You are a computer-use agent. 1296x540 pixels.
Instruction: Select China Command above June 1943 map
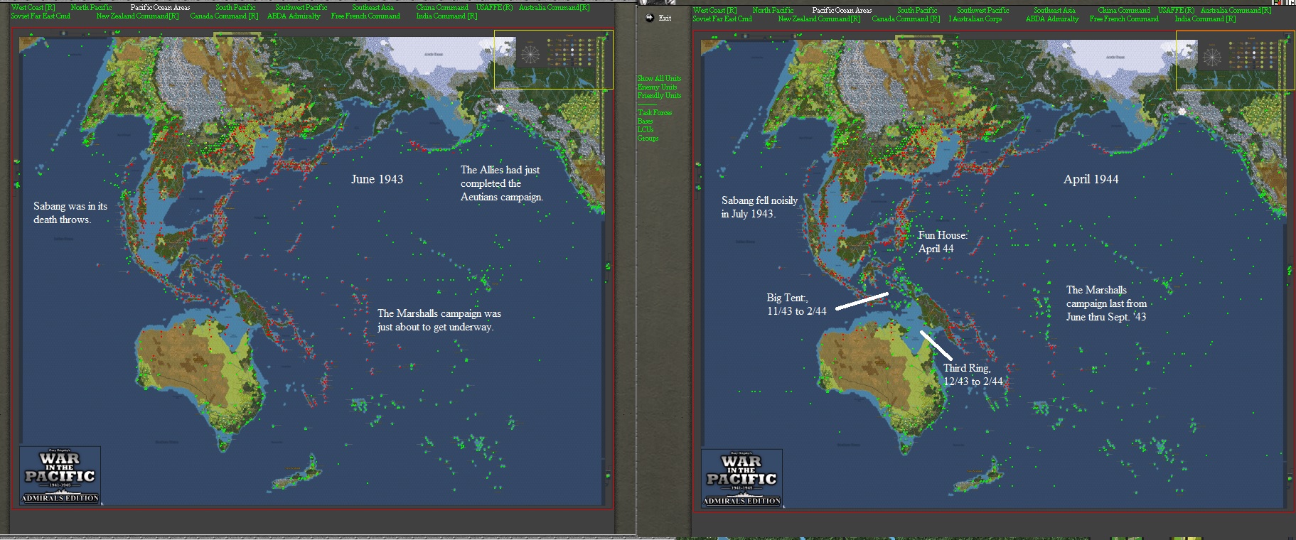tap(442, 8)
